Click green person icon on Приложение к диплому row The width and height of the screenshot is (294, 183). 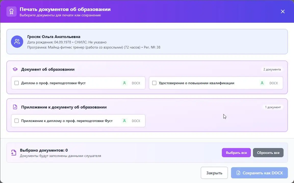(x=124, y=121)
